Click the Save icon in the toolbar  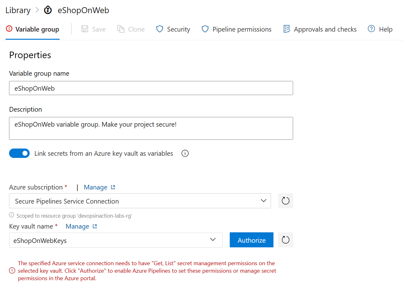coord(84,29)
